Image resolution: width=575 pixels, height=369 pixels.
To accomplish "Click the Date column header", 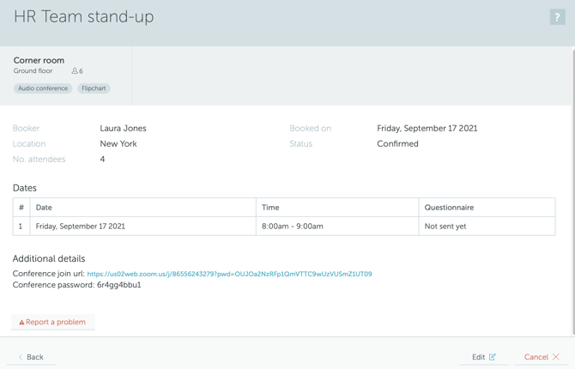I will point(44,208).
